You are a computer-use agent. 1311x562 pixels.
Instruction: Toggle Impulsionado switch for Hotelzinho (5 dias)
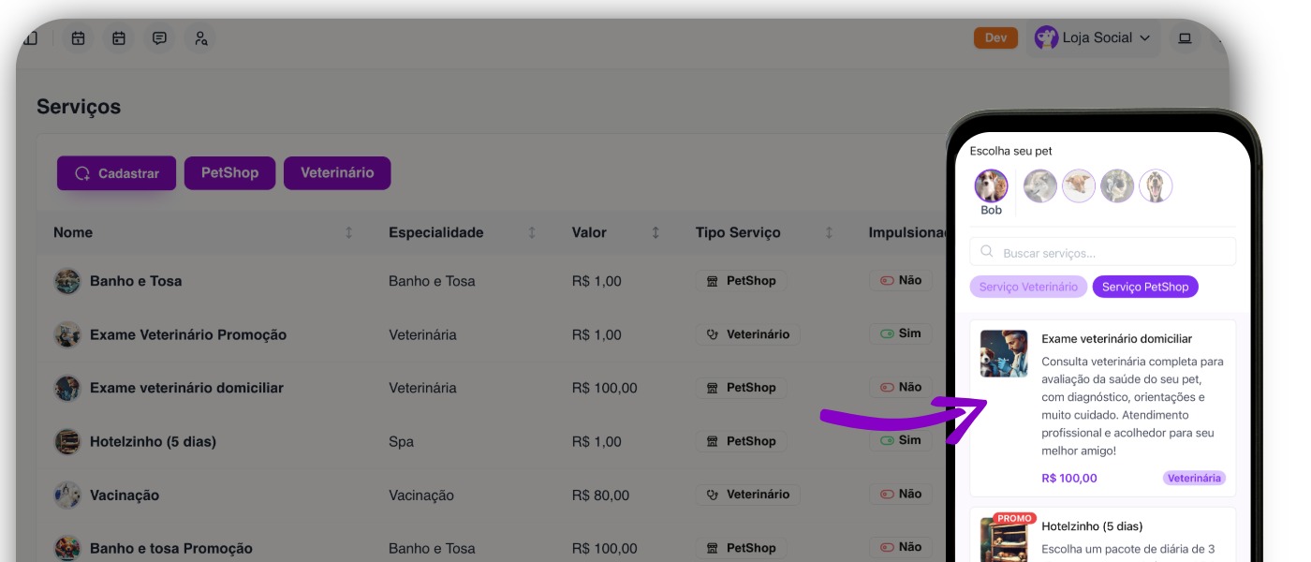click(x=886, y=441)
